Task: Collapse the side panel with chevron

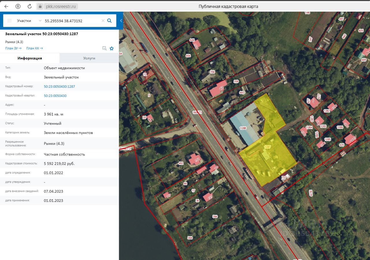Action: [121, 21]
